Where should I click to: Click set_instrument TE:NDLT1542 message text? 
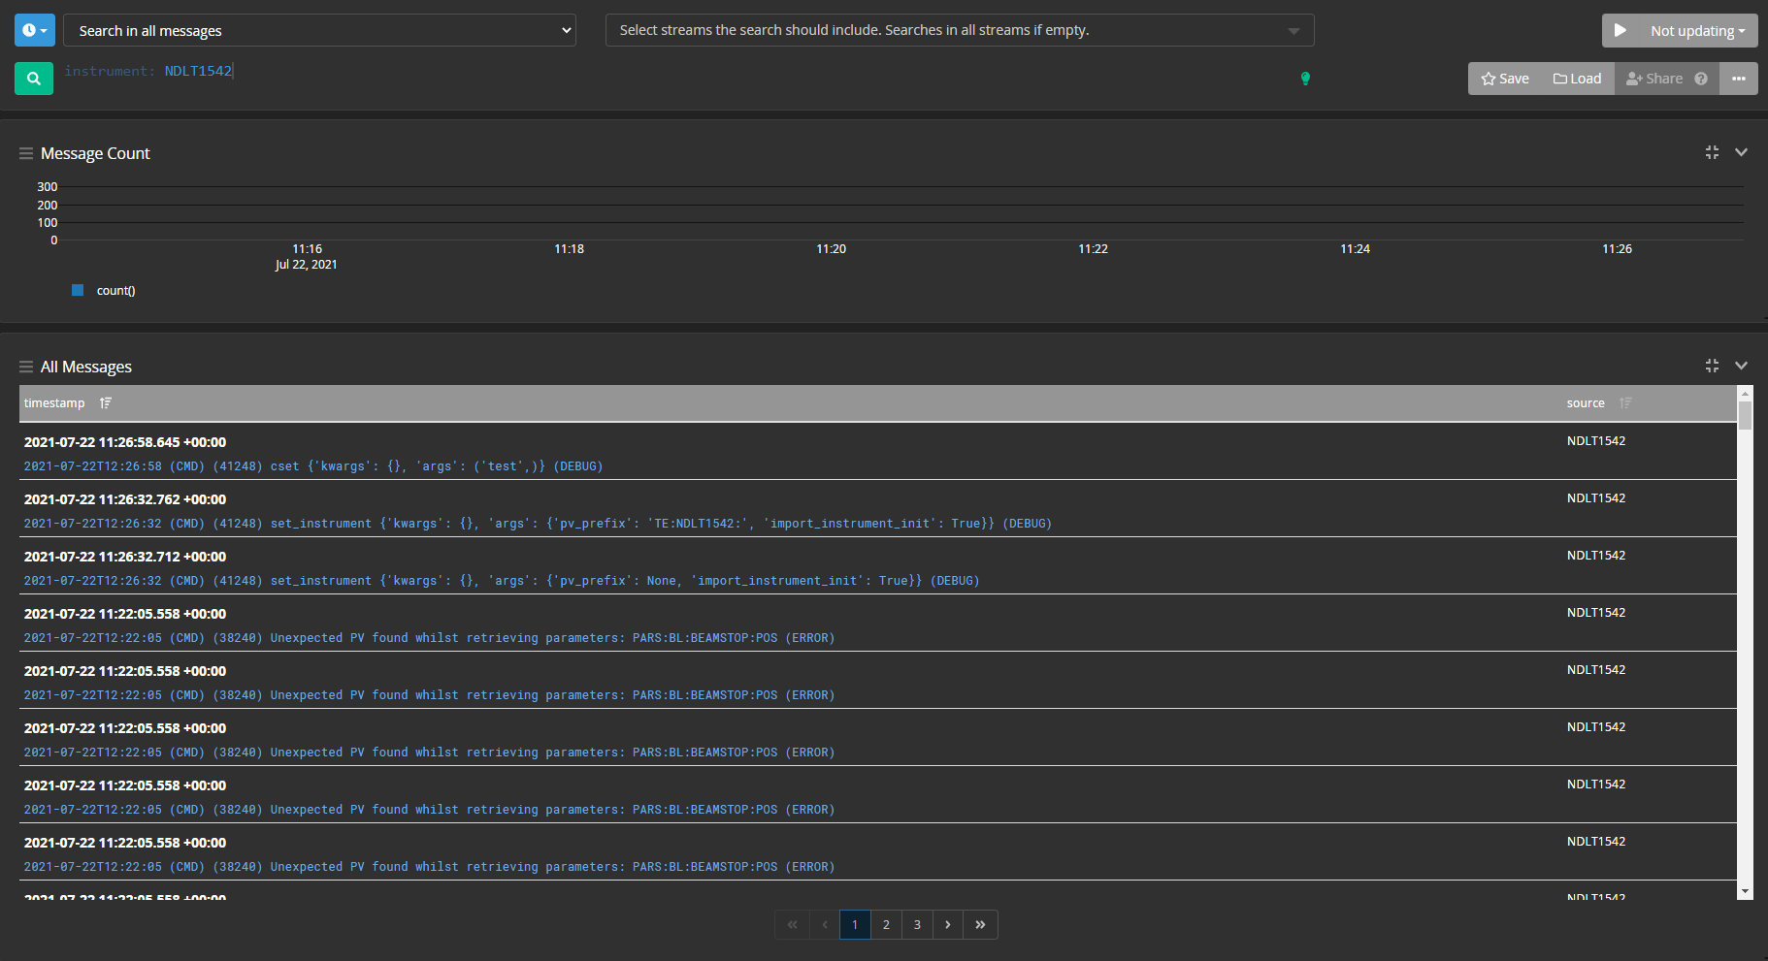[538, 524]
